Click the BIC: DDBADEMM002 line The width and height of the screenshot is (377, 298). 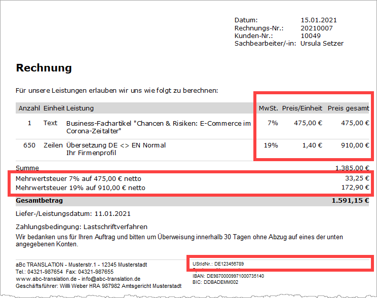[x=215, y=282]
